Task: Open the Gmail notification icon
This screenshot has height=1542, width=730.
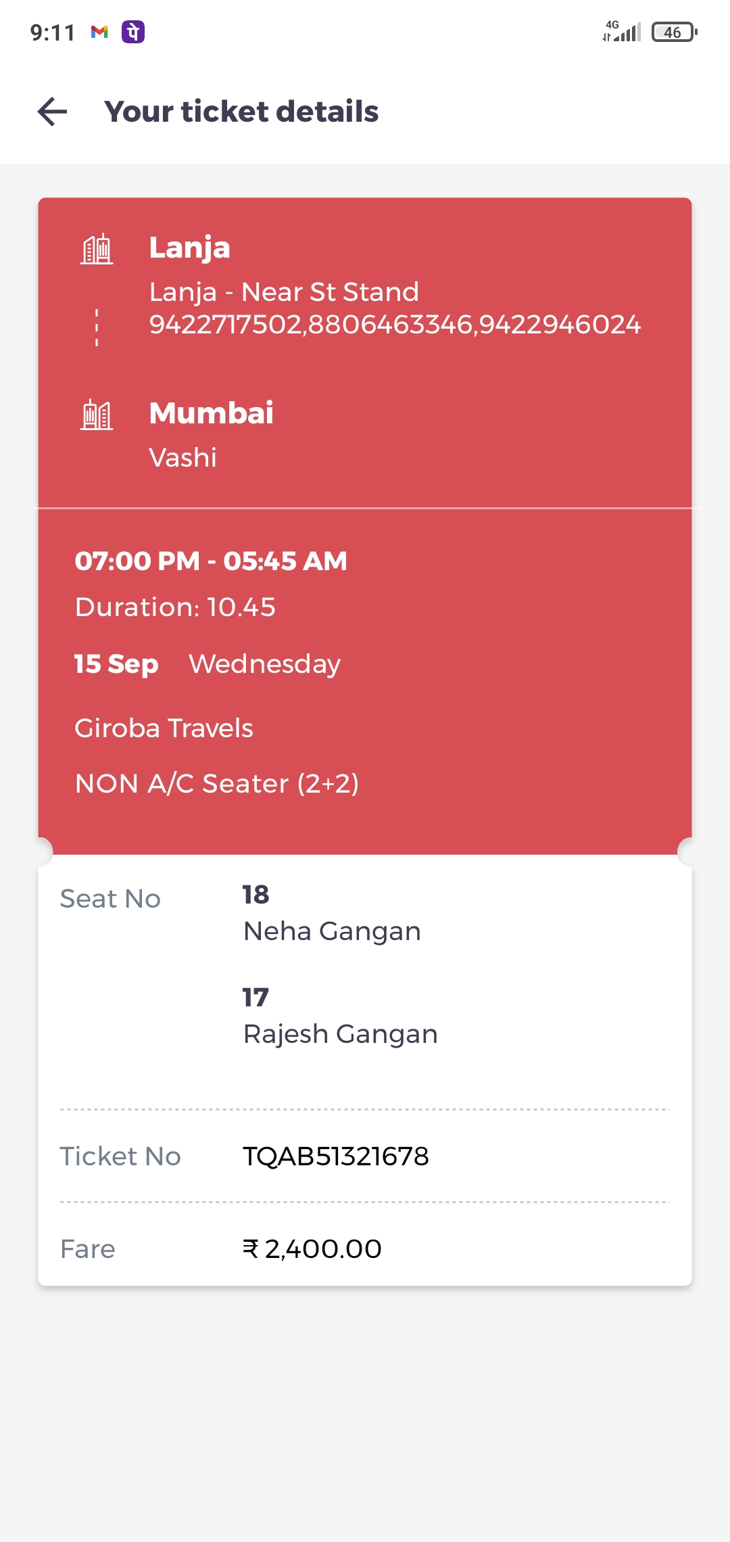Action: point(99,32)
